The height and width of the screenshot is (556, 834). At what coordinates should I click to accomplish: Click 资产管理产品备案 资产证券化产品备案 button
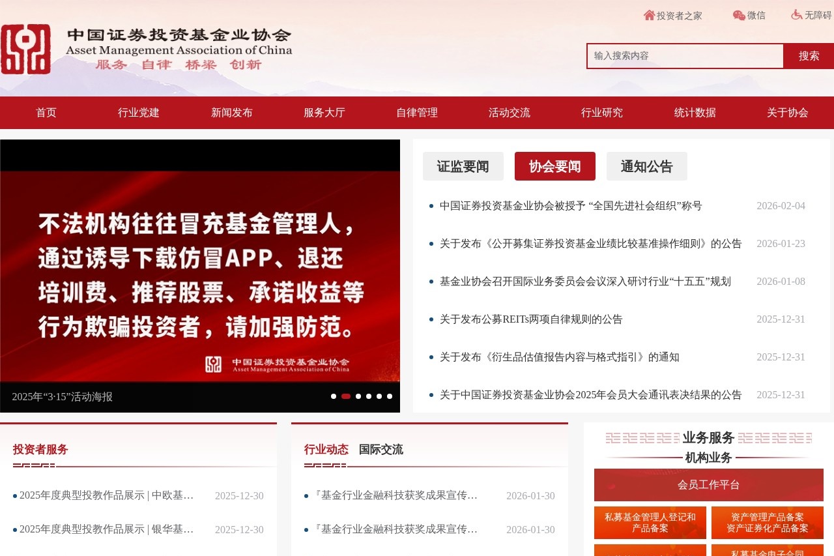click(x=768, y=523)
